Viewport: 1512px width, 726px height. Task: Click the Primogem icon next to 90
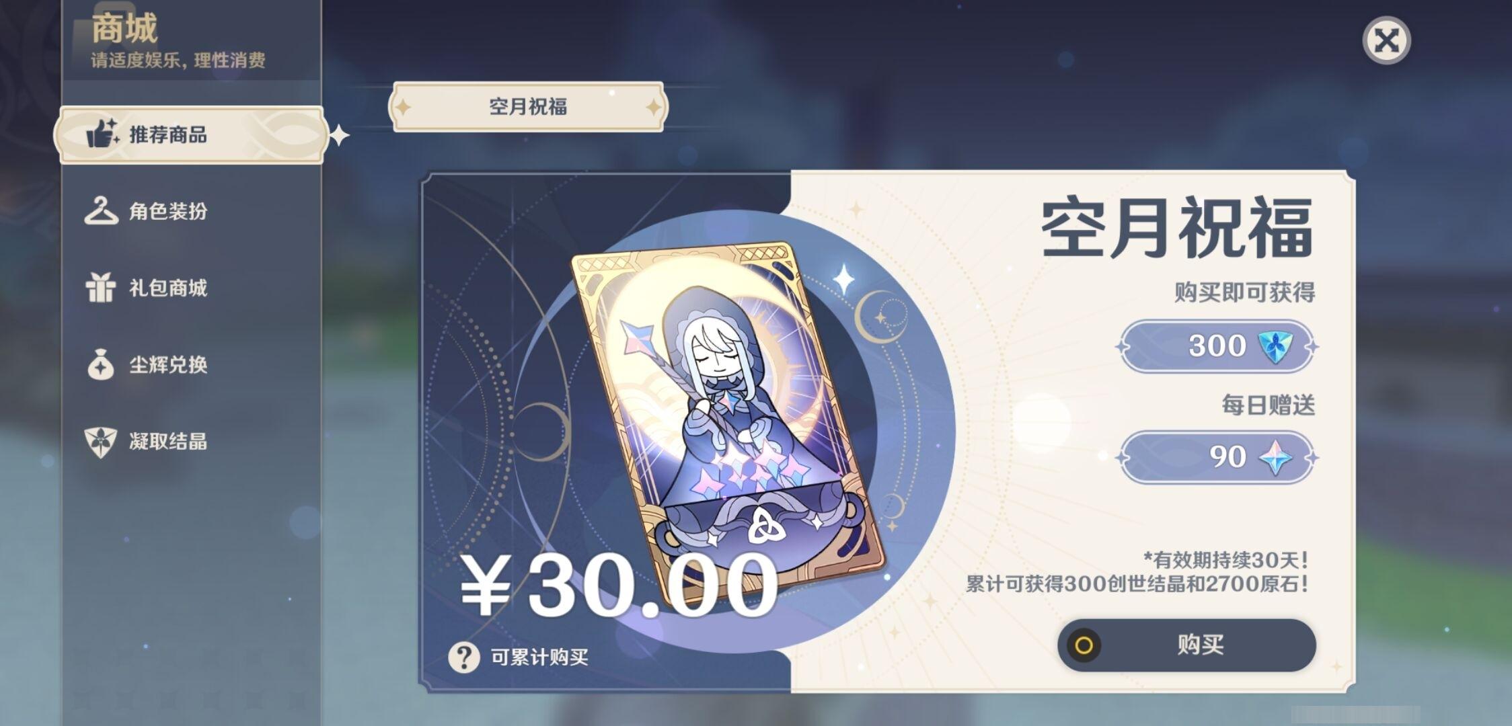[1275, 457]
